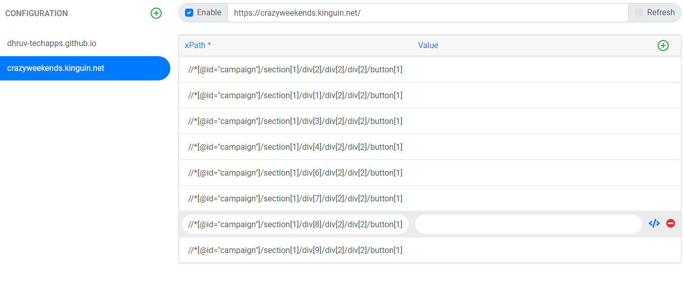The width and height of the screenshot is (684, 296).
Task: Remove the div[8] row with red minus icon
Action: pyautogui.click(x=670, y=223)
